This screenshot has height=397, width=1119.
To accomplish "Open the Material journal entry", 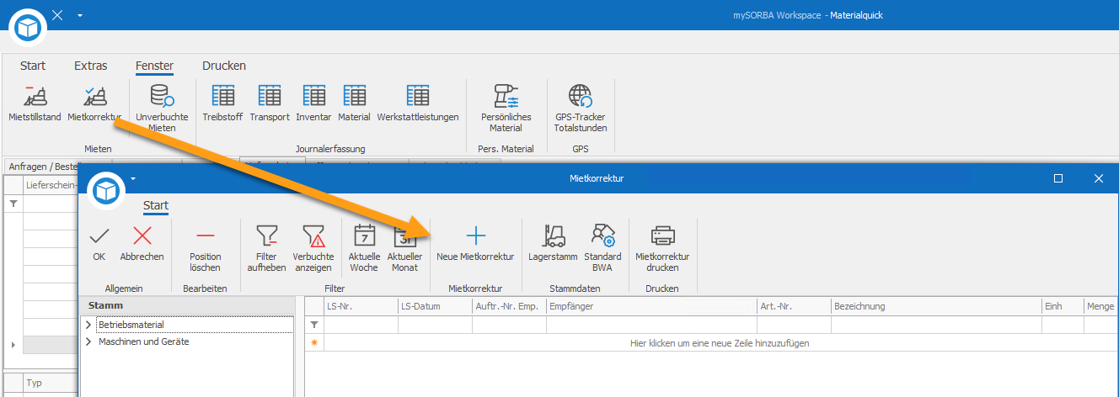I will pyautogui.click(x=354, y=103).
